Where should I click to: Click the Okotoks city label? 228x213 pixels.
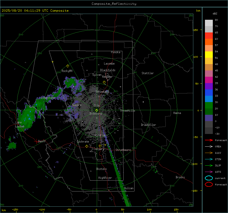101,169
